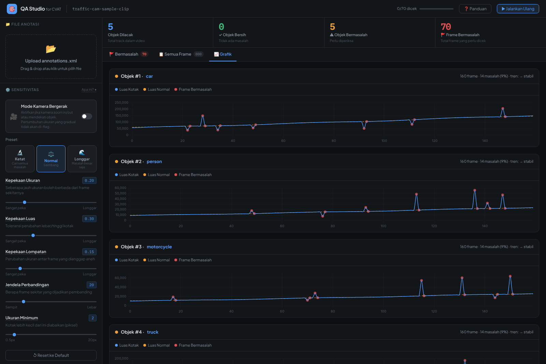Click the video camera icon beside Mode Kamera Bergerak
This screenshot has height=364, width=546.
14,116
